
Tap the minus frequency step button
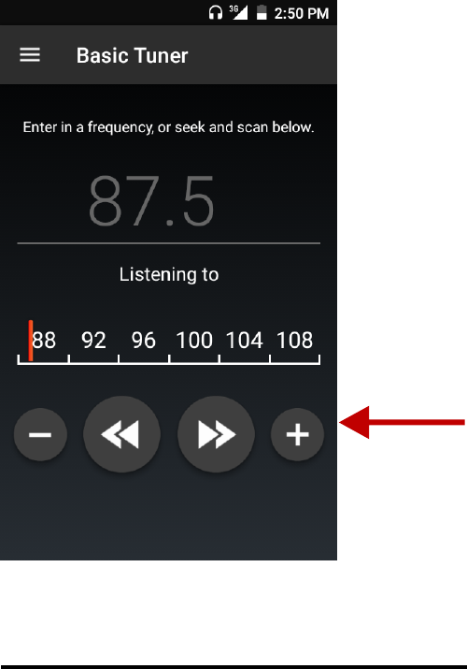(x=40, y=434)
